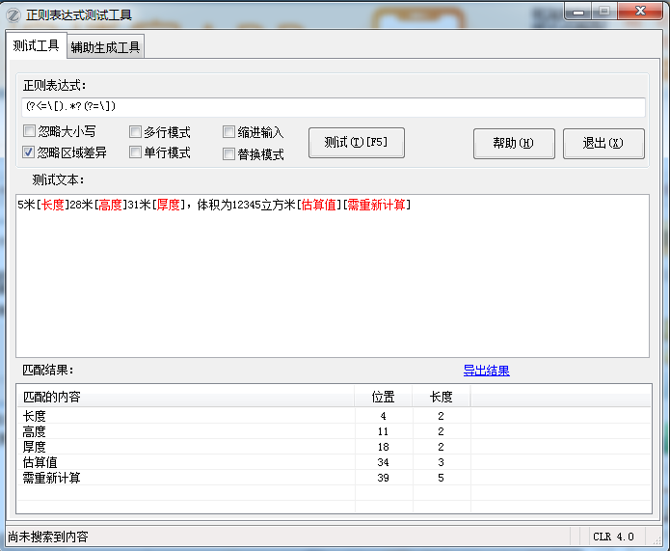Select the 测试工具 tab

[37, 45]
